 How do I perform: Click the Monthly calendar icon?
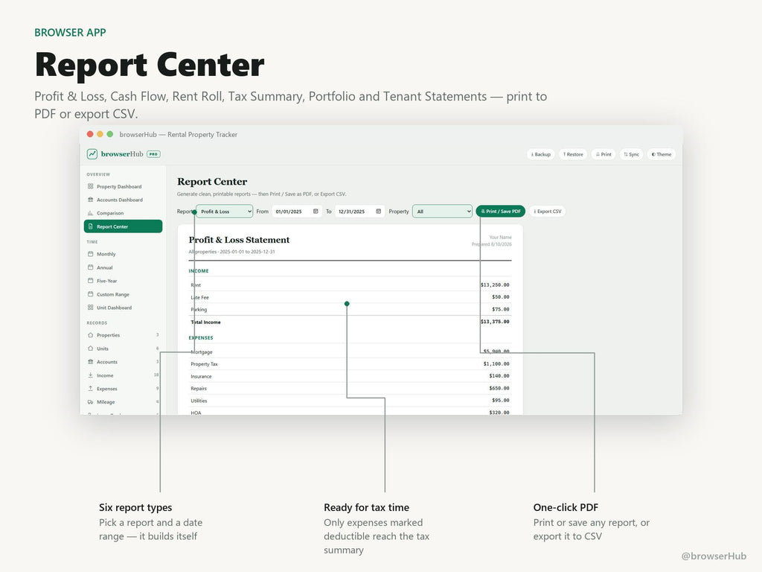90,254
